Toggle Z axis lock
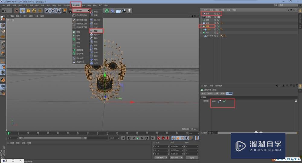This screenshot has height=163, width=302. (x=58, y=11)
